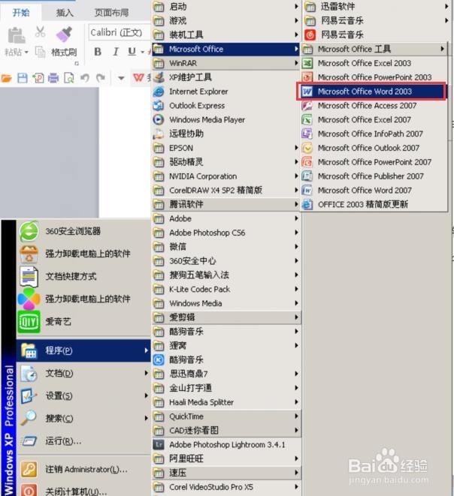Select the Format Painter brush icon
The height and width of the screenshot is (496, 454).
[64, 35]
